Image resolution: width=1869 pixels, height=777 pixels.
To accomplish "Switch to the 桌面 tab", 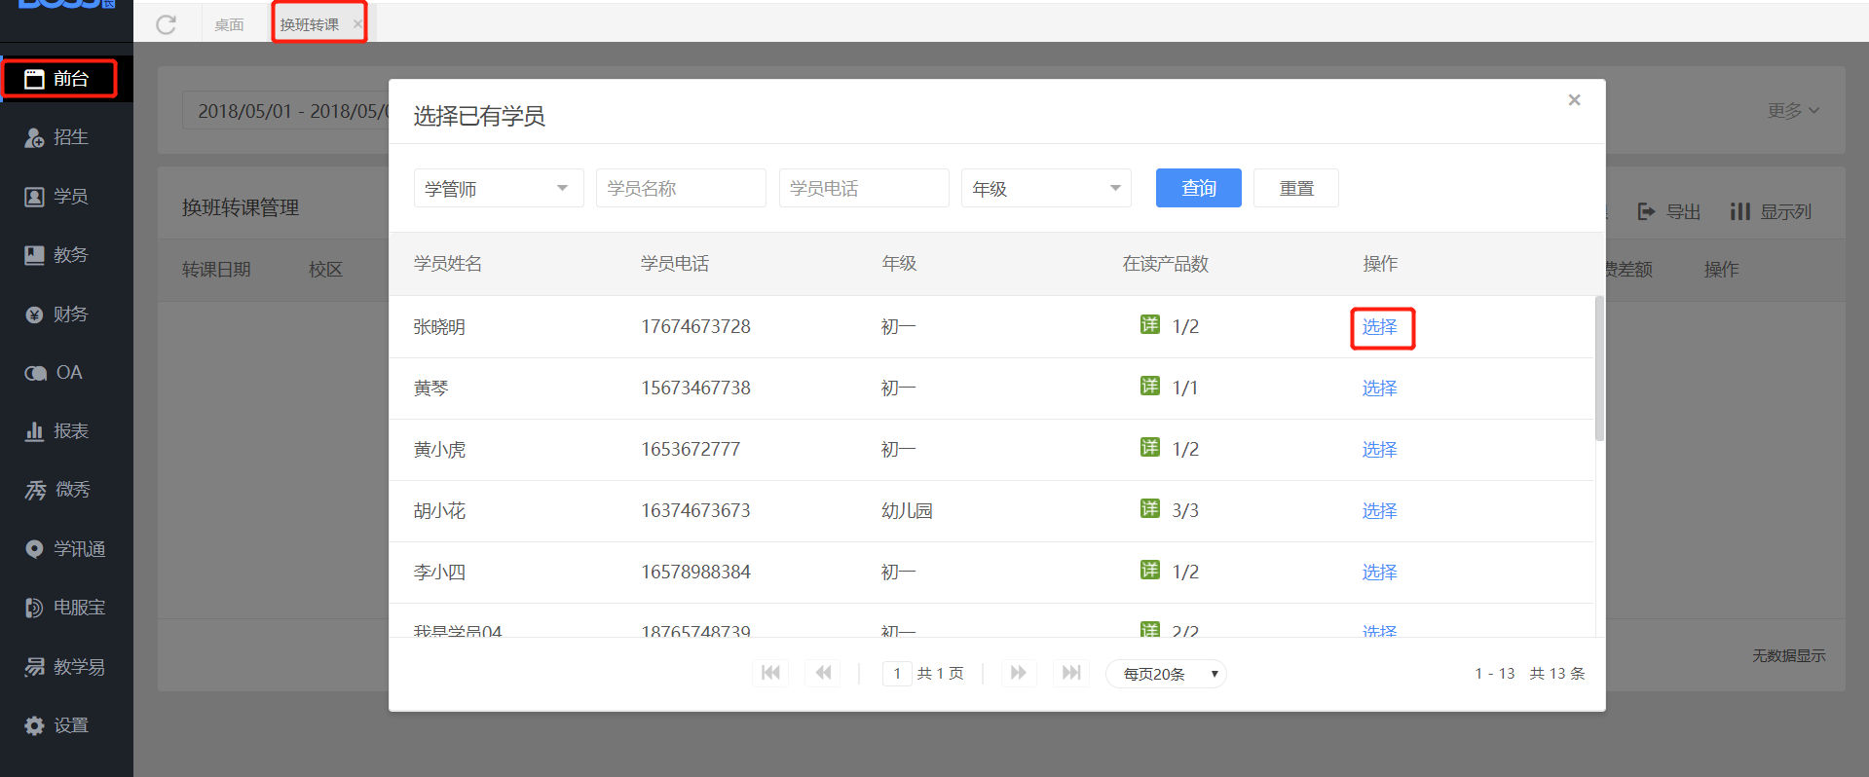I will tap(229, 24).
